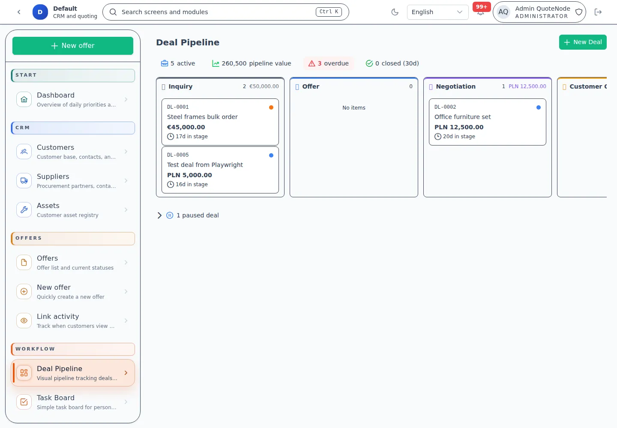Click the Dashboard home icon
This screenshot has height=428, width=617.
click(x=24, y=99)
